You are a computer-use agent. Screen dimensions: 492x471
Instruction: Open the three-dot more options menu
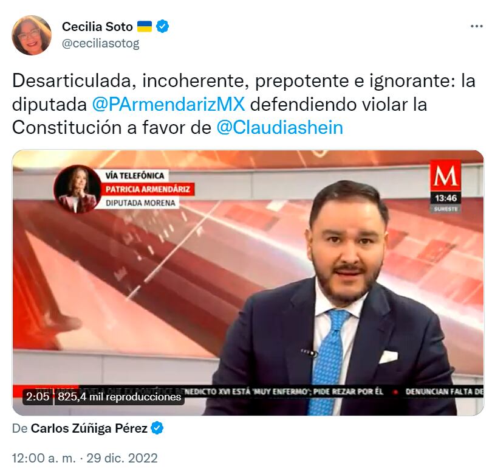(x=477, y=26)
